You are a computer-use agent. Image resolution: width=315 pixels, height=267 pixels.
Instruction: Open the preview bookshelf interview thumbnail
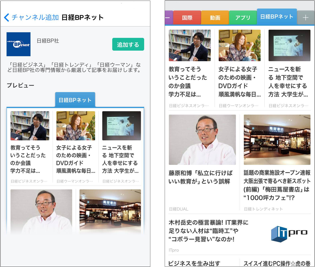30,126
